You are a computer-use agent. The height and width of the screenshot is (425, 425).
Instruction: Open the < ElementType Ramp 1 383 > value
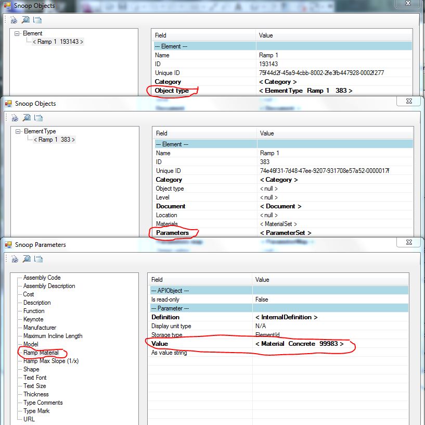(x=305, y=91)
